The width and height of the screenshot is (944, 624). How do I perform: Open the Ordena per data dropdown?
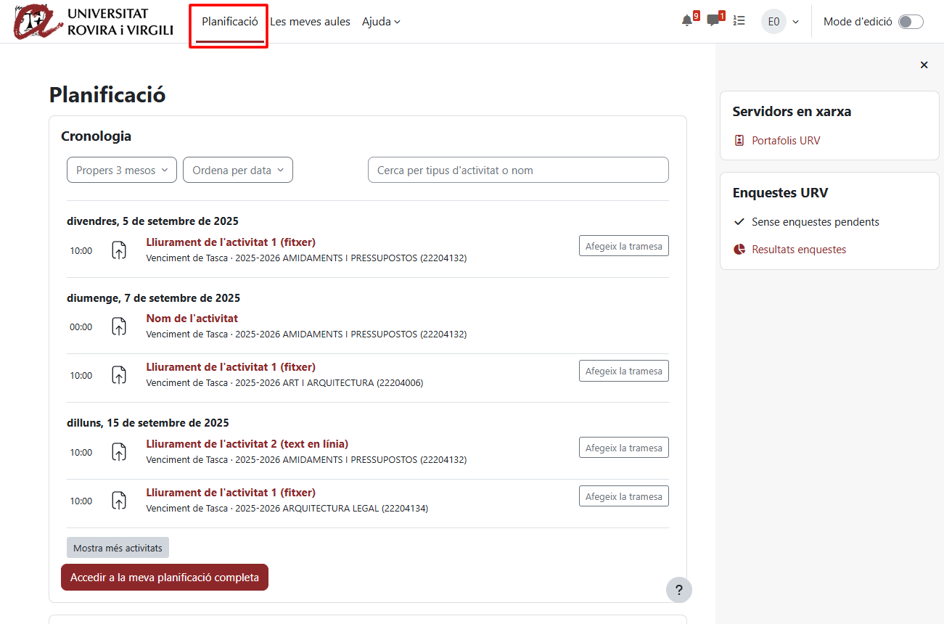pos(237,171)
